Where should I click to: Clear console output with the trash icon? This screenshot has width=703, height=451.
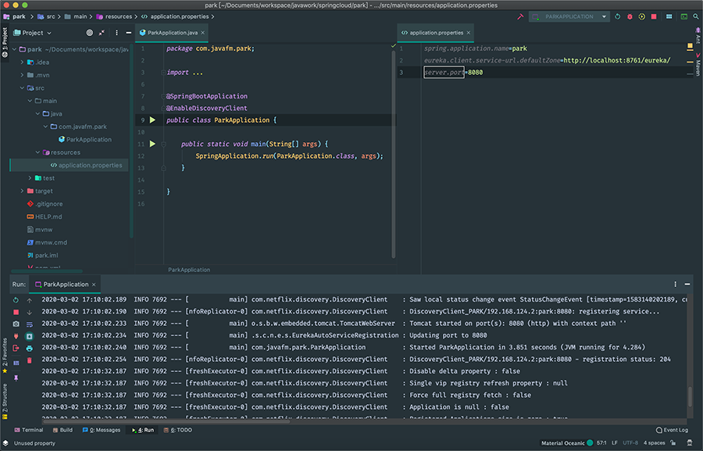[30, 360]
